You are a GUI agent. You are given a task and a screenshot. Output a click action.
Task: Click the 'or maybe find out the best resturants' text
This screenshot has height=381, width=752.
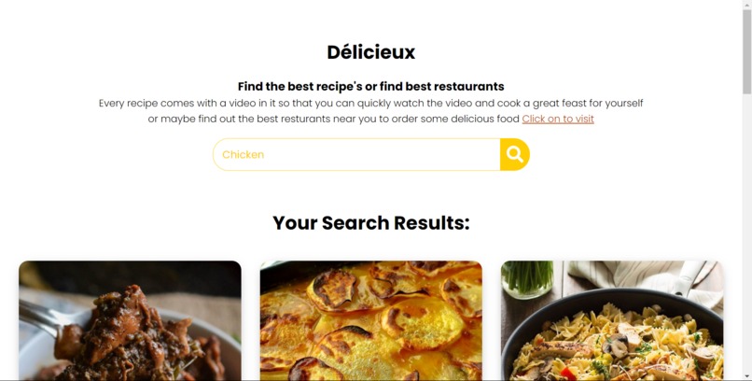coord(334,119)
